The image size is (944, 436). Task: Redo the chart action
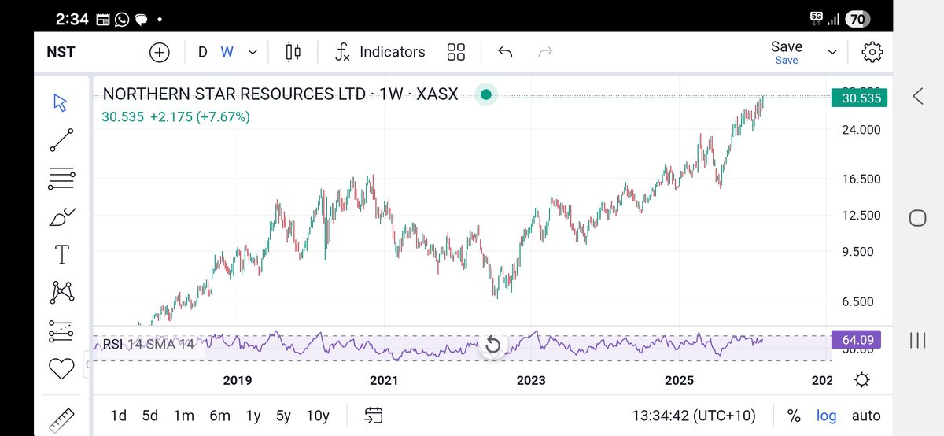click(x=544, y=52)
